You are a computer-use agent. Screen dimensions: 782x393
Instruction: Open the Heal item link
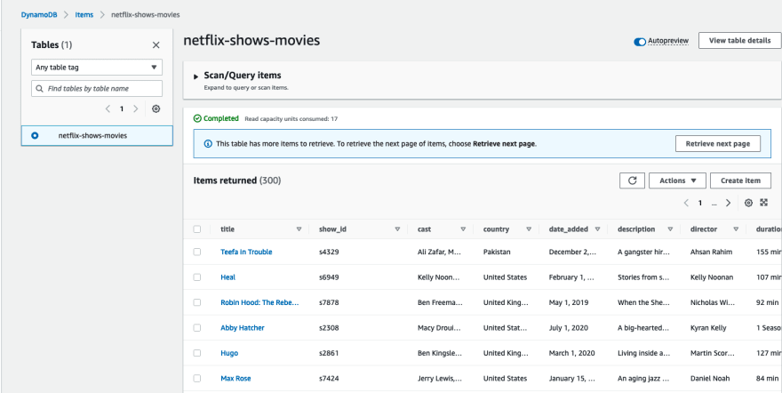[227, 277]
